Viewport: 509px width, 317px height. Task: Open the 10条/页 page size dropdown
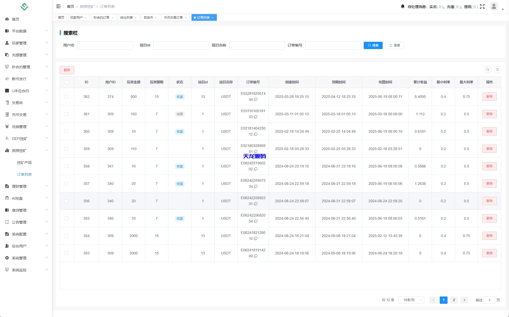411,300
